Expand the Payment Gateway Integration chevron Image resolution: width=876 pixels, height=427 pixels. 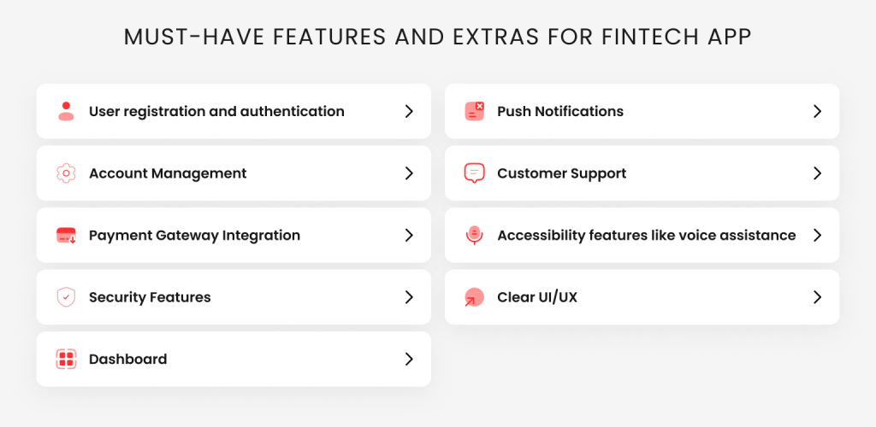pos(409,236)
